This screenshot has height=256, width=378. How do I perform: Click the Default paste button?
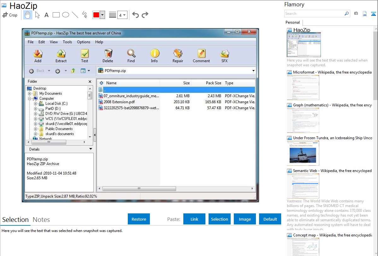coord(270,219)
